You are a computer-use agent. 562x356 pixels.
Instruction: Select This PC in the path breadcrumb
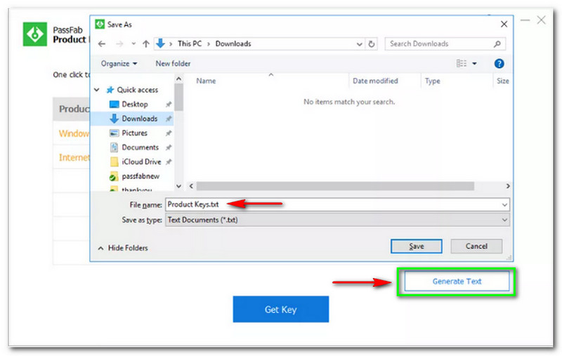(x=190, y=44)
